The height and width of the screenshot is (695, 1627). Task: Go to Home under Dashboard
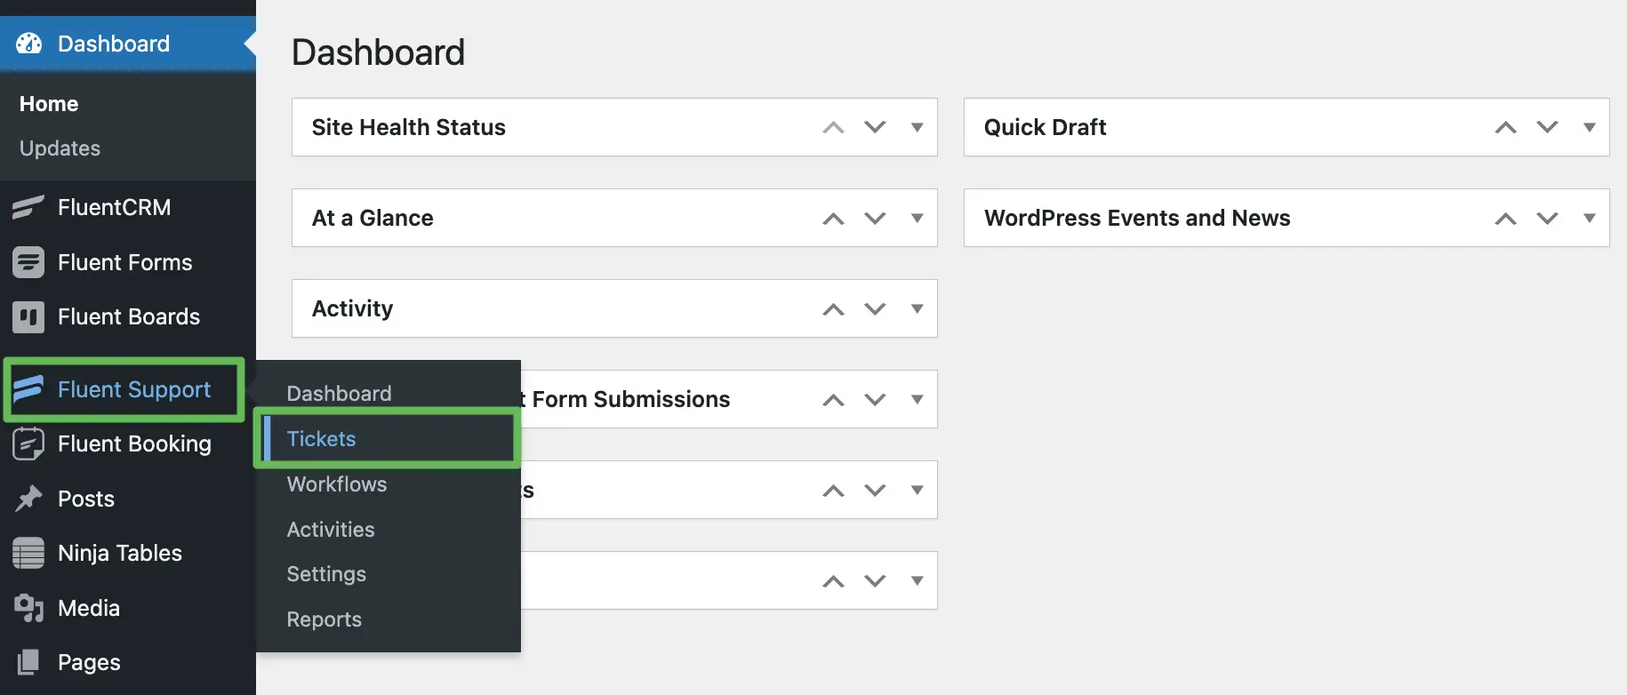[49, 104]
